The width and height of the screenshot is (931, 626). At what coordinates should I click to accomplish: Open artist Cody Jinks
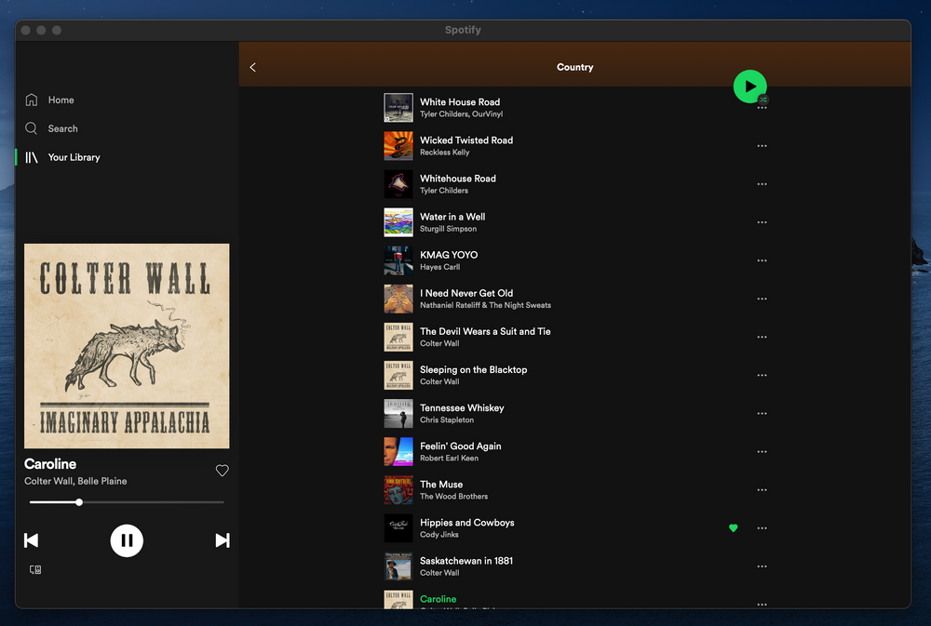point(439,535)
